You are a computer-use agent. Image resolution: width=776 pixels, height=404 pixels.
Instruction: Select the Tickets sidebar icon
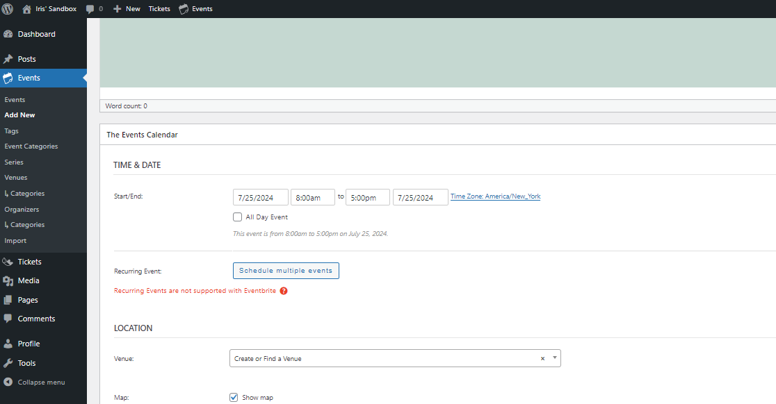9,261
